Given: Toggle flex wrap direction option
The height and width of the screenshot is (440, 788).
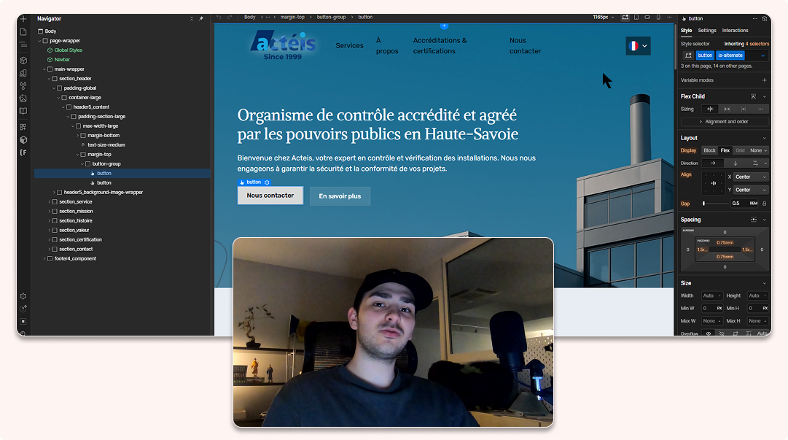Looking at the screenshot, I should pos(754,163).
